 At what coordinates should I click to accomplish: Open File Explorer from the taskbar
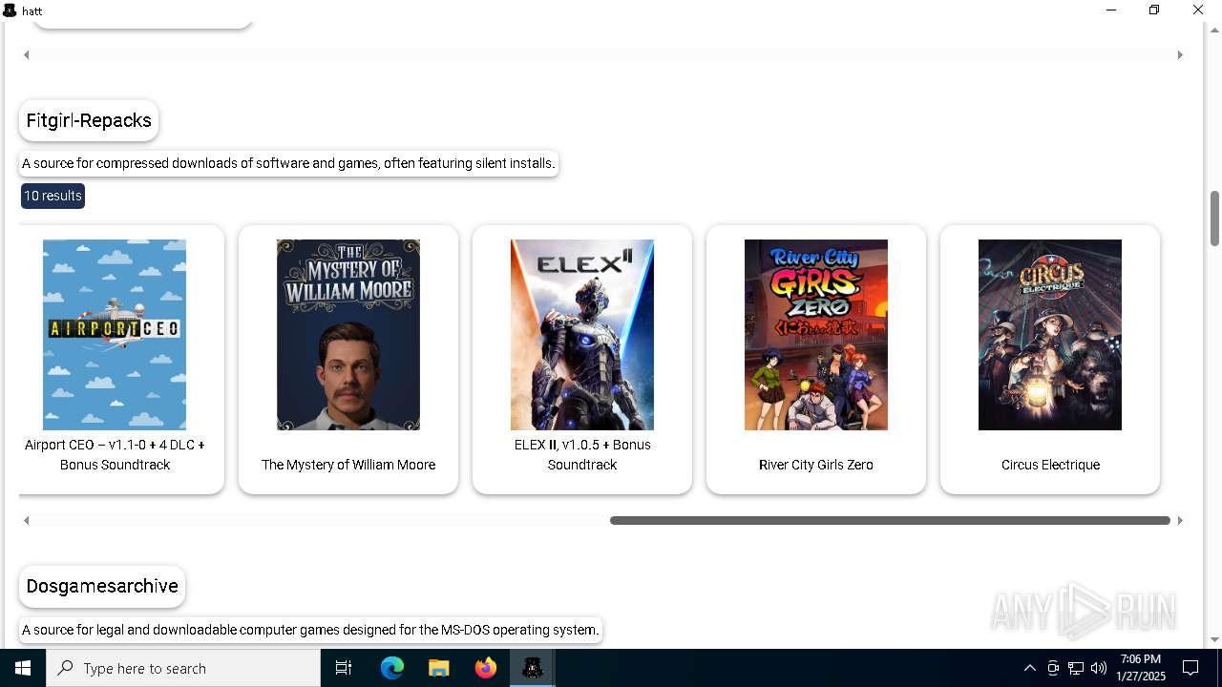(x=439, y=668)
